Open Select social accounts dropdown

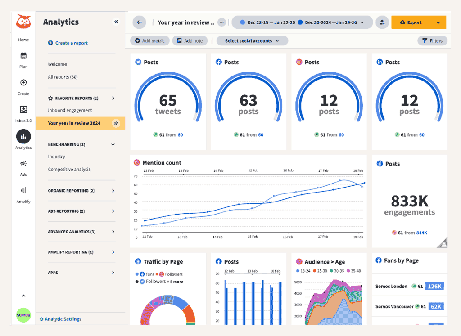tap(252, 41)
